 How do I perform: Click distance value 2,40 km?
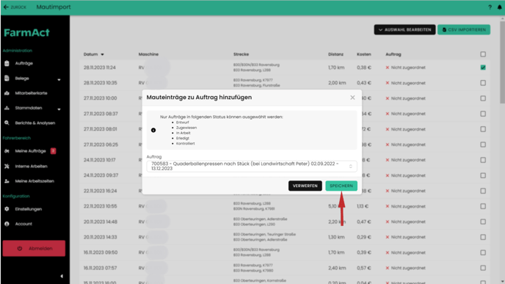[336, 268]
